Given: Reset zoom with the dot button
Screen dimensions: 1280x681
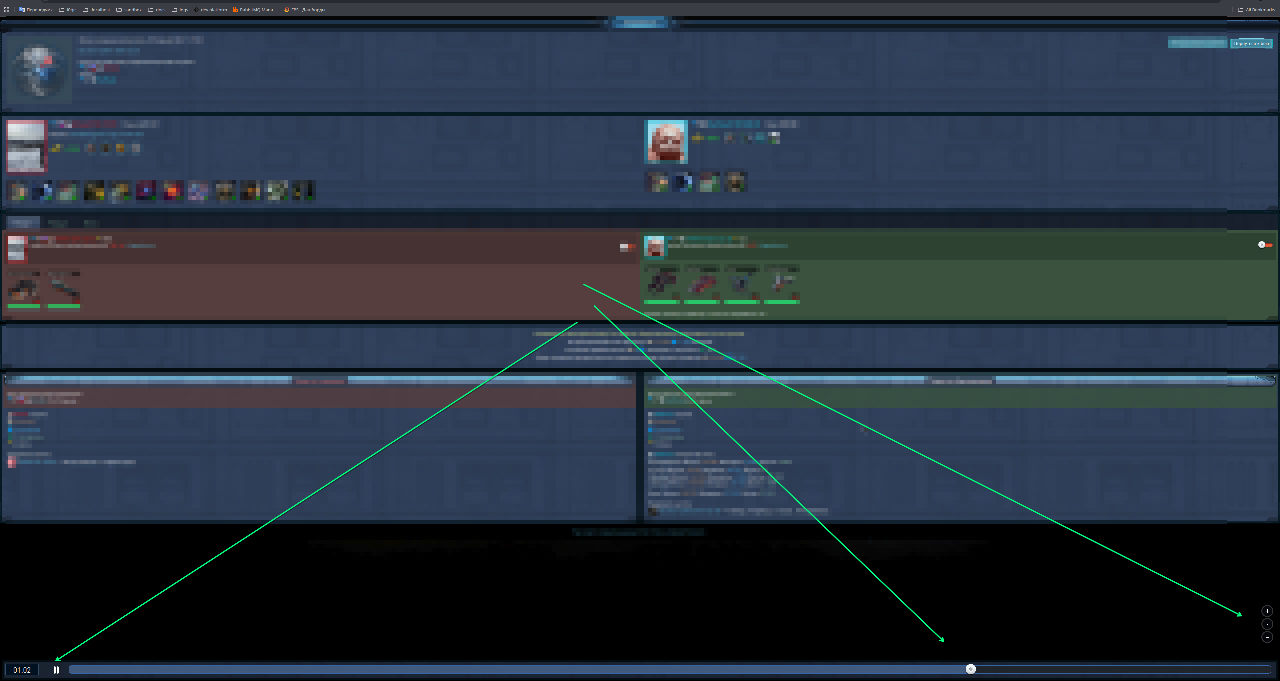Looking at the screenshot, I should 1267,624.
